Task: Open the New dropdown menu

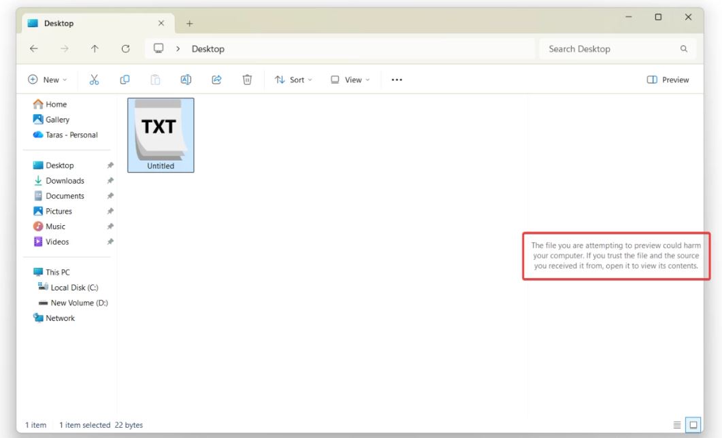Action: (48, 80)
